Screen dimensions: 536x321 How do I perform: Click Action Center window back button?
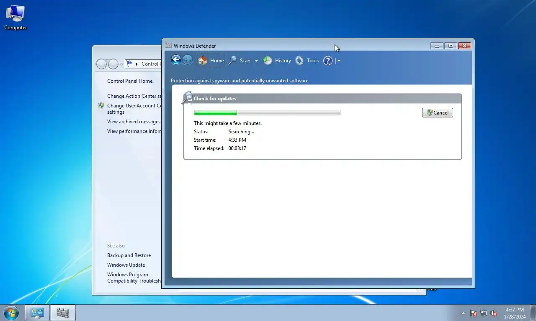tap(101, 64)
